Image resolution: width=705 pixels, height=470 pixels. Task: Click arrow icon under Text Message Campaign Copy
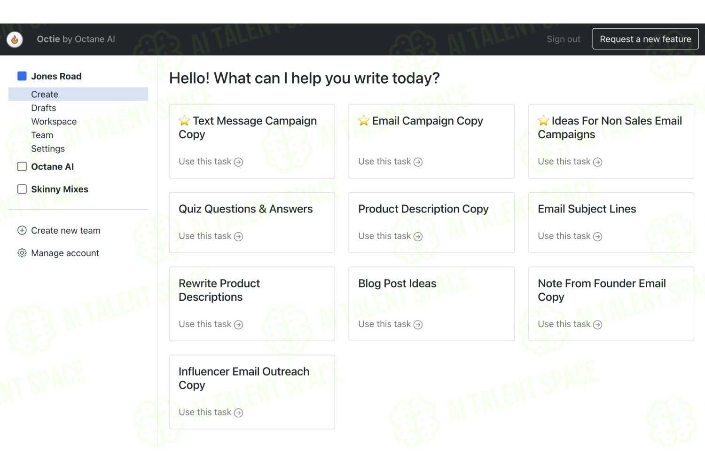tap(239, 162)
